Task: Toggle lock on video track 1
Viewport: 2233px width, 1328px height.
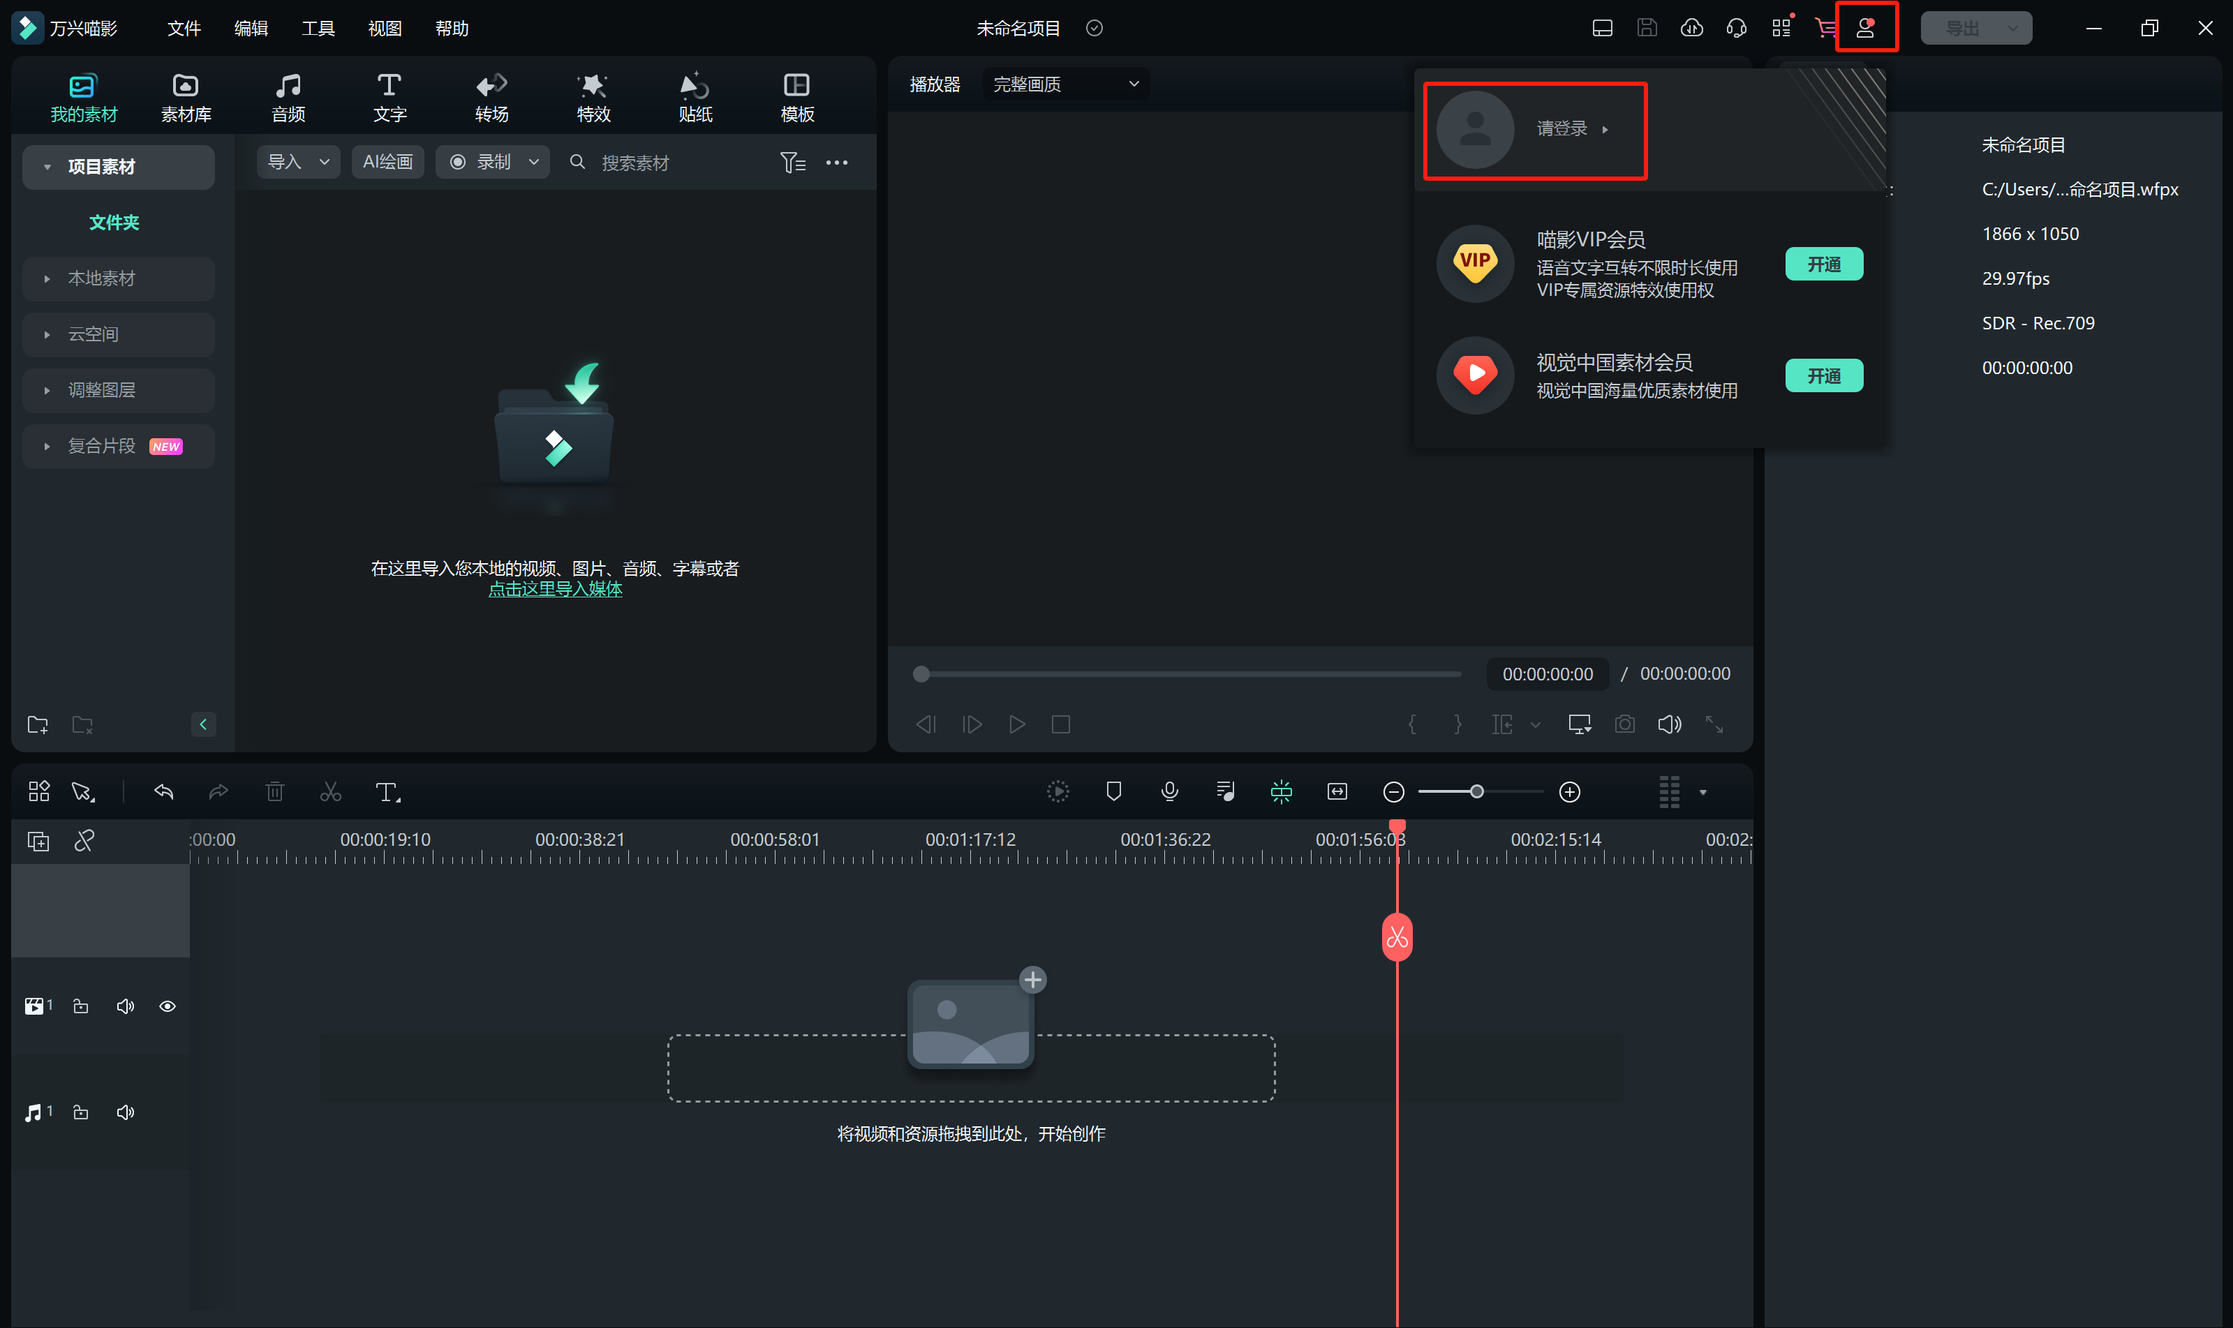Action: click(x=80, y=1007)
